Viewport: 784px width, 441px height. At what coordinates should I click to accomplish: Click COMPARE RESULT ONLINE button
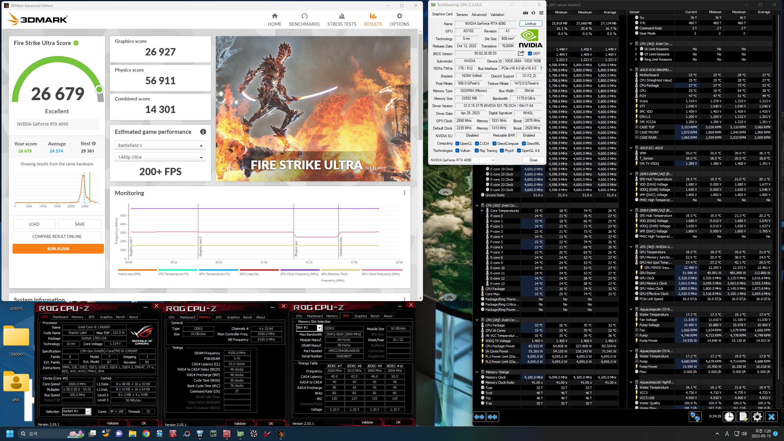pos(57,236)
